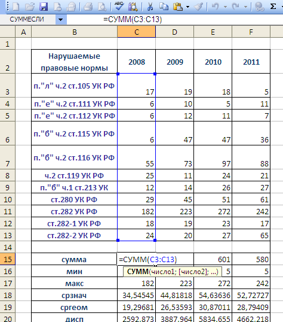The width and height of the screenshot is (283, 322).
Task: Click the Undo arrow icon
Action: click(215, 7)
